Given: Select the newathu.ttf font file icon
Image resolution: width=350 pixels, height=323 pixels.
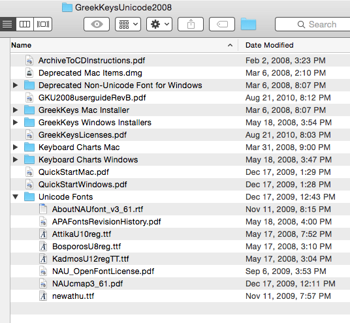Looking at the screenshot, I should (x=43, y=296).
